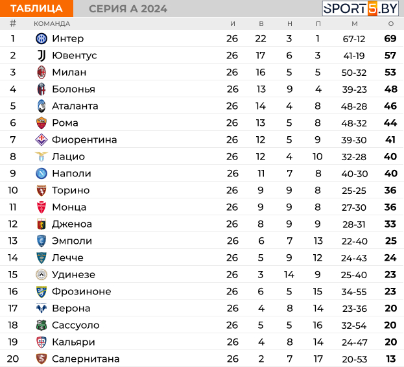Click the Torino bull crest

coord(42,191)
